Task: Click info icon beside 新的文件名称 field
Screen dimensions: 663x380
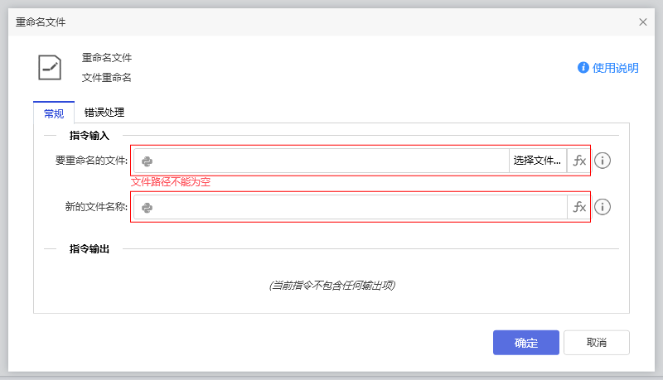Action: pos(603,207)
